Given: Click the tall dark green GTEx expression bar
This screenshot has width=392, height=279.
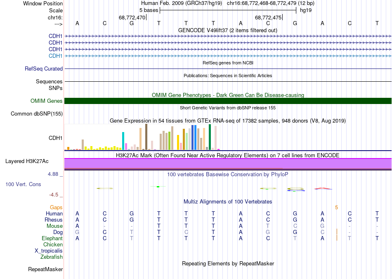Looking at the screenshot, I should click(x=210, y=137).
